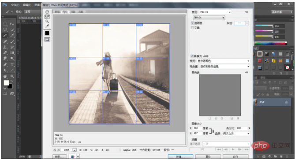Select the Type tool
Image resolution: width=295 pixels, height=160 pixels.
point(12,65)
